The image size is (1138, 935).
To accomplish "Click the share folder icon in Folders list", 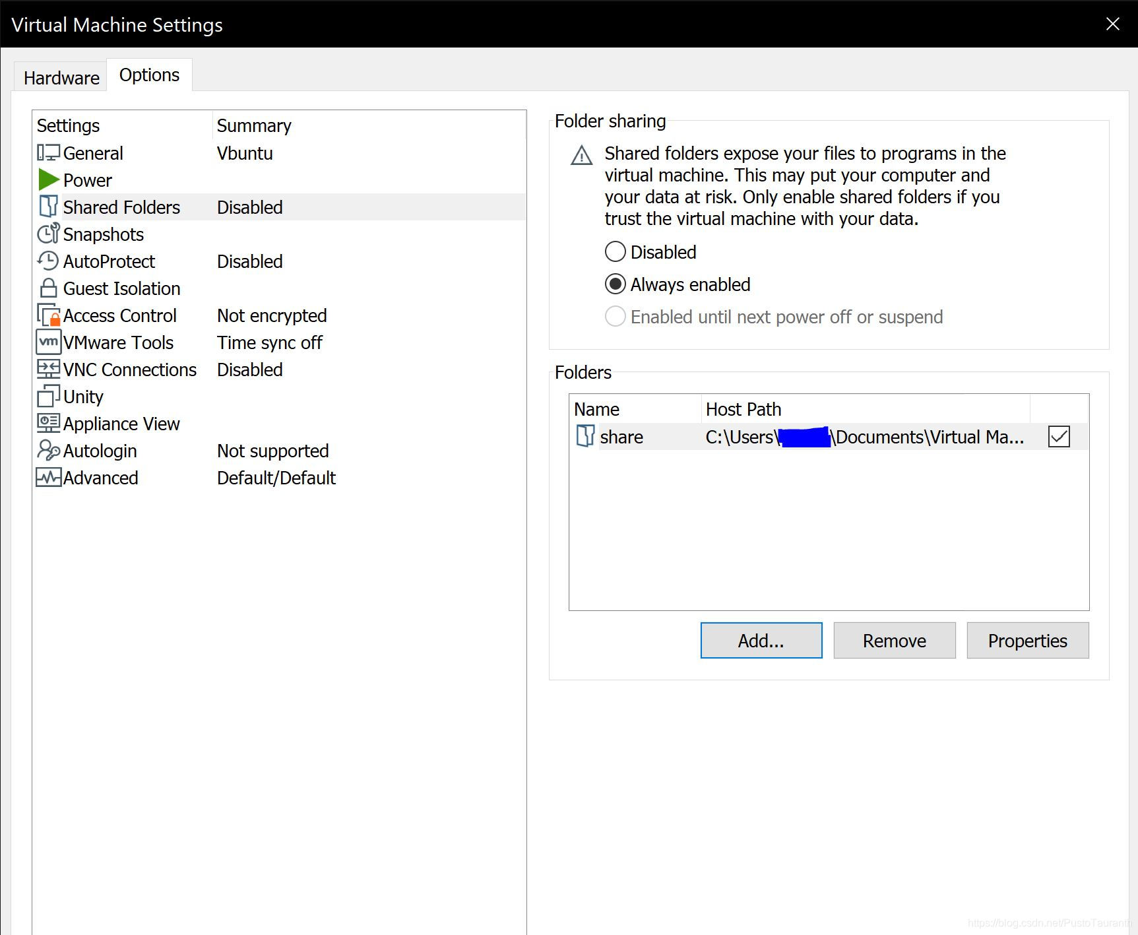I will [585, 436].
